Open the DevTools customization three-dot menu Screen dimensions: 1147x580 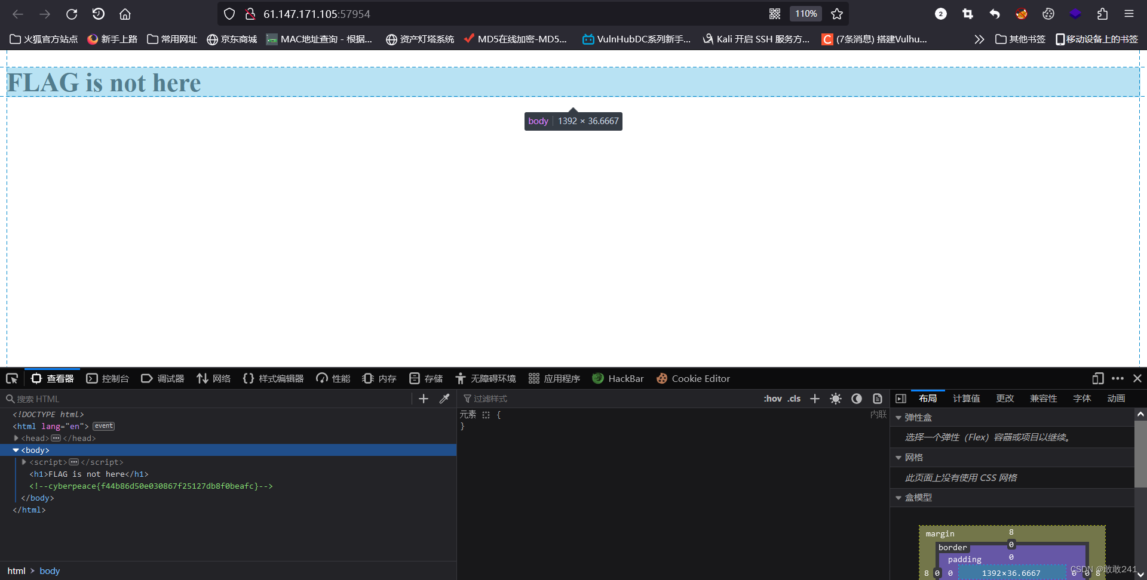[x=1118, y=378]
